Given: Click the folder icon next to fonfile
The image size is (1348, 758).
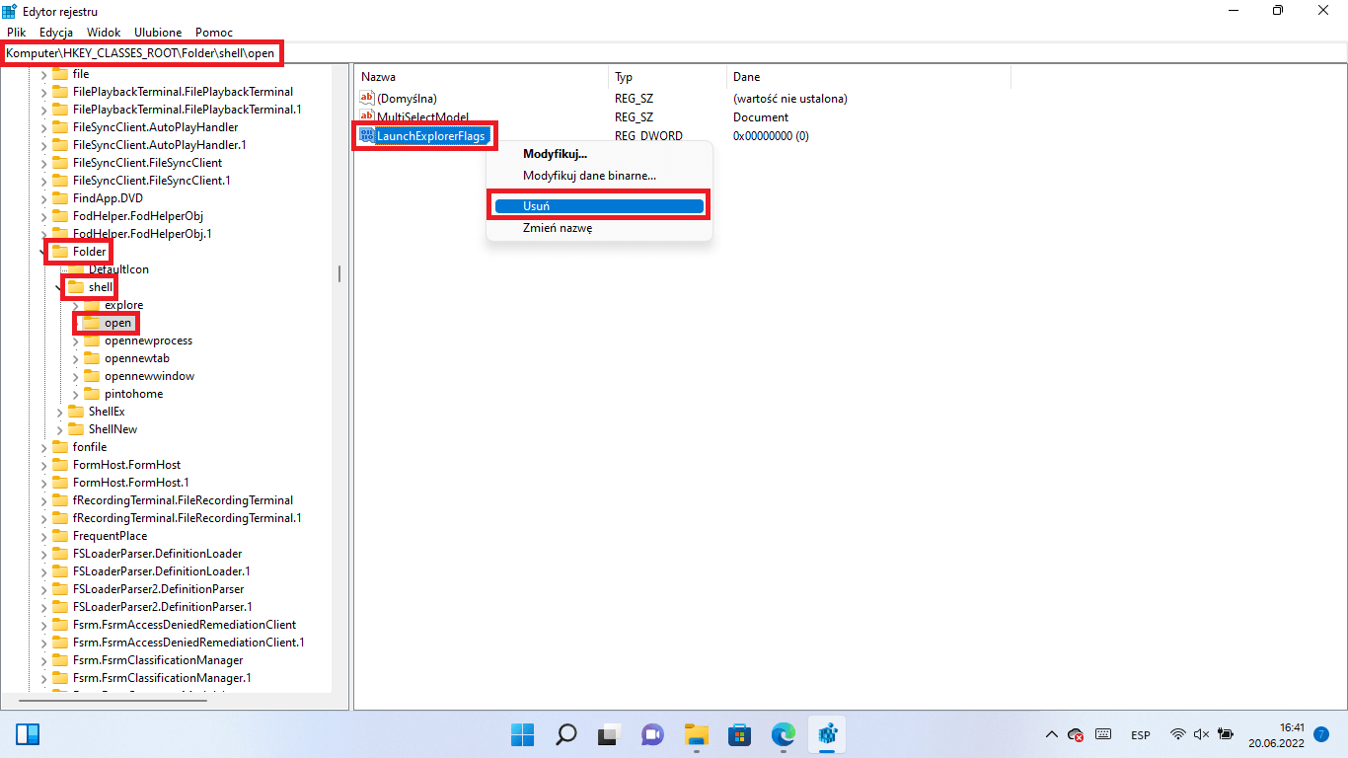Looking at the screenshot, I should [60, 447].
